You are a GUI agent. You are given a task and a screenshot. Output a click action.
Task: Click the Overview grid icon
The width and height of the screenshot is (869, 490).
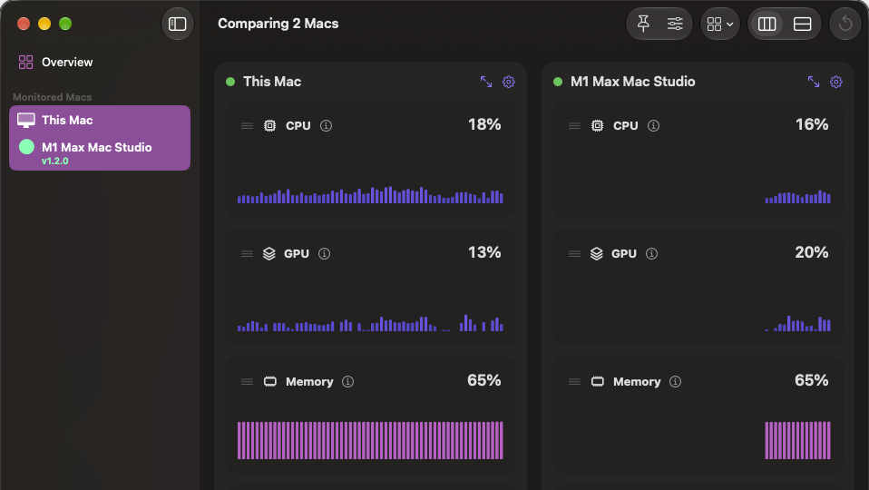pyautogui.click(x=25, y=62)
